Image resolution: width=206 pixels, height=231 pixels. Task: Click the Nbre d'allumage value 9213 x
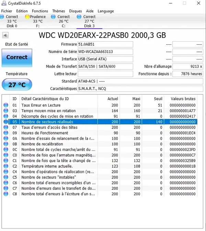pyautogui.click(x=188, y=66)
